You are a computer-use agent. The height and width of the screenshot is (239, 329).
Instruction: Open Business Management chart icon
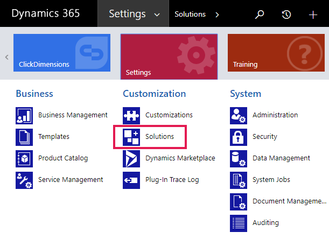pyautogui.click(x=24, y=116)
